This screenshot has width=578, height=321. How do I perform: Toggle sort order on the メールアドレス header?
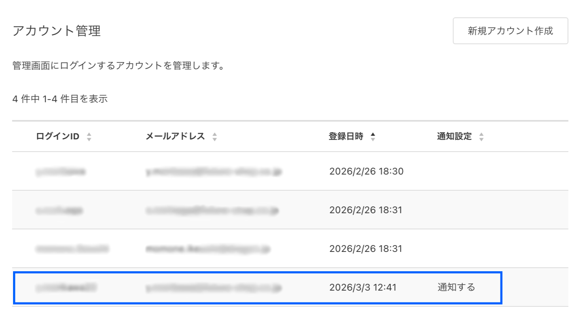[176, 136]
